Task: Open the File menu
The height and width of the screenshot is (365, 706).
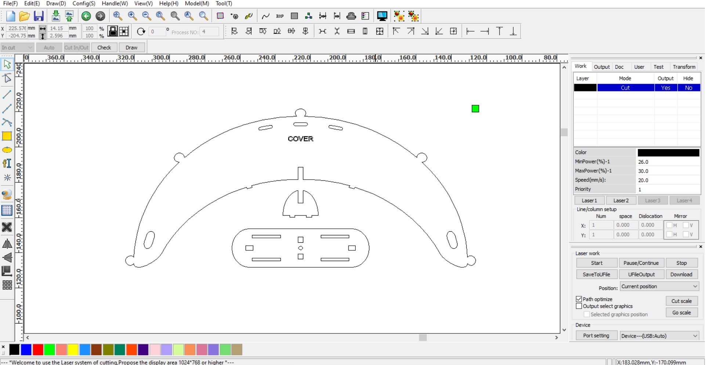Action: 10,3
